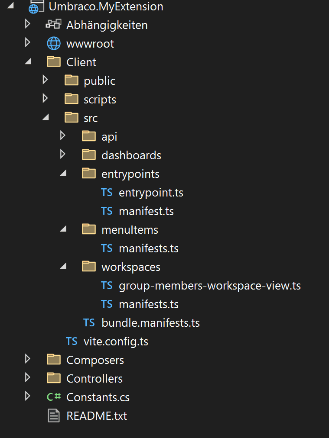Click the Umbraco.MyExtension project icon
Viewport: 329px width, 438px height.
[x=36, y=7]
